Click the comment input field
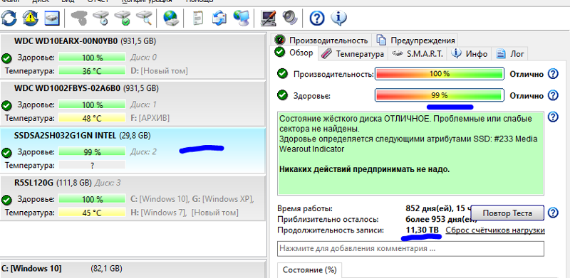This screenshot has height=278, width=570. 410,249
